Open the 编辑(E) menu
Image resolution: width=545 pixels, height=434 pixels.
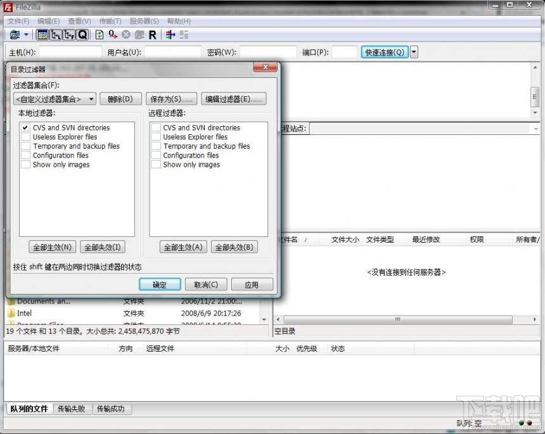click(x=49, y=21)
